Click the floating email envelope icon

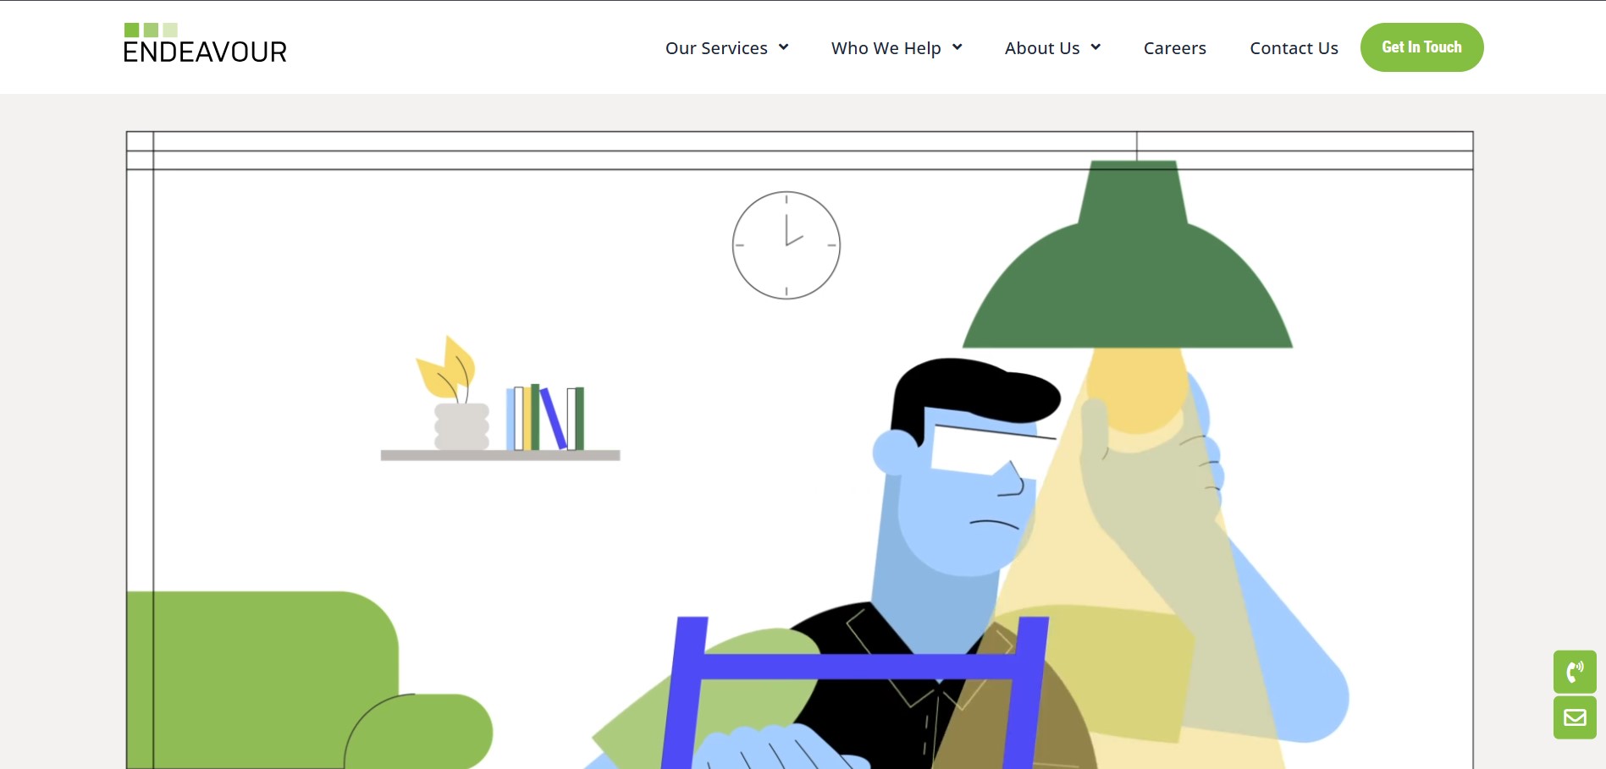point(1575,717)
